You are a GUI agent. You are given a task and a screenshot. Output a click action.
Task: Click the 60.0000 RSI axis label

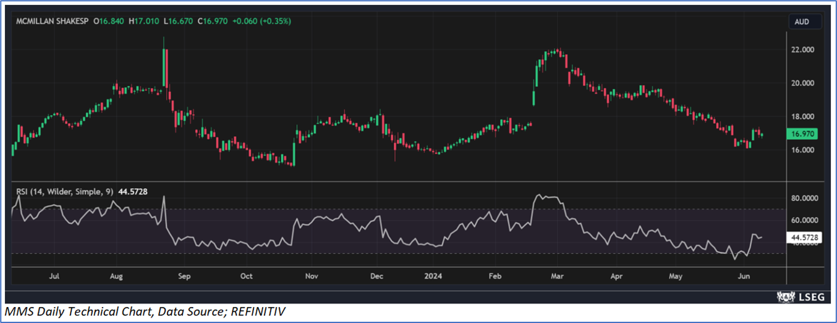[x=804, y=220]
